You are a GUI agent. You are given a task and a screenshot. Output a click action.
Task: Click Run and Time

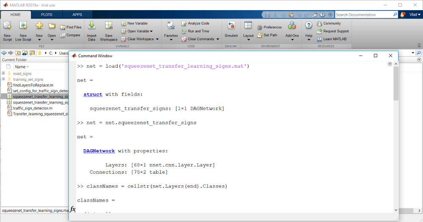point(196,31)
